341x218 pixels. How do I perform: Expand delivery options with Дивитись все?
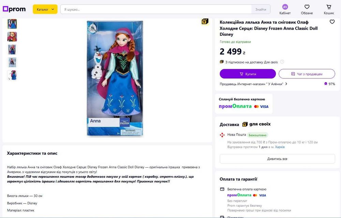click(x=277, y=159)
